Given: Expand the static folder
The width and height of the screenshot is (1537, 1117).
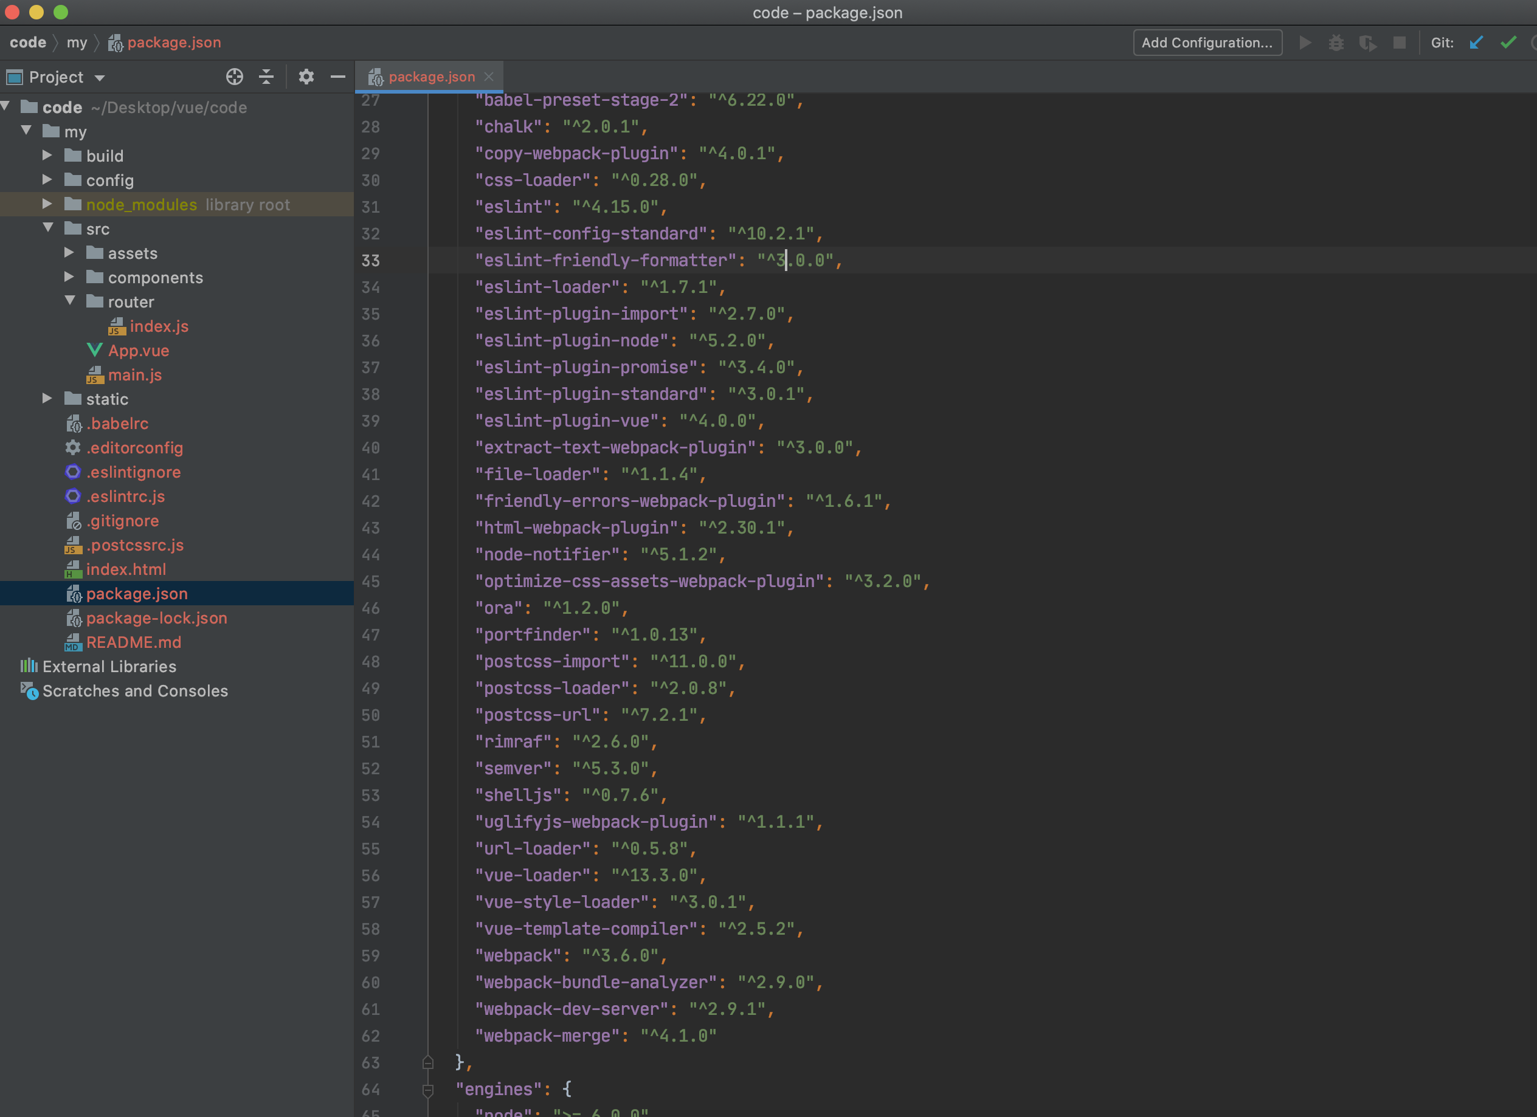Looking at the screenshot, I should [x=47, y=398].
